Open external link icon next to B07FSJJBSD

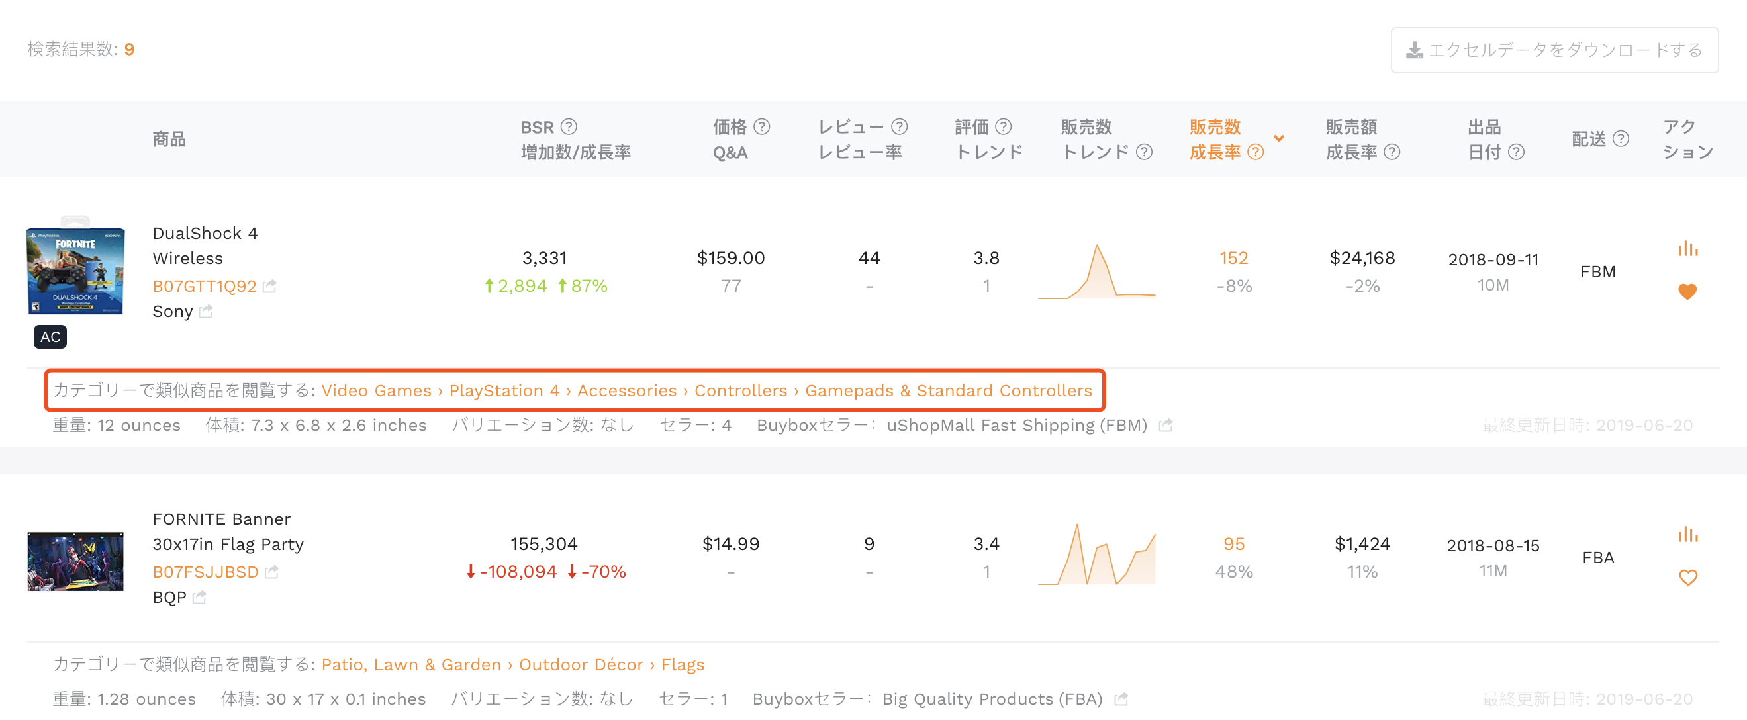point(272,572)
